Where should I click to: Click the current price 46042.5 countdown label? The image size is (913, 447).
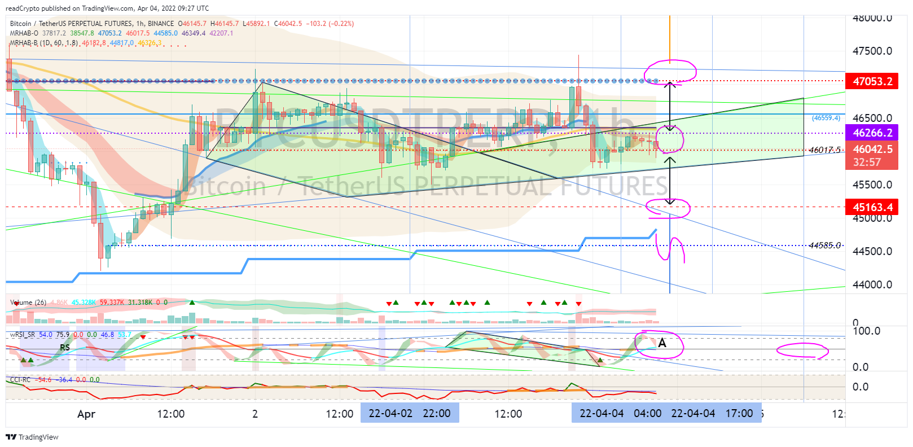(x=872, y=156)
